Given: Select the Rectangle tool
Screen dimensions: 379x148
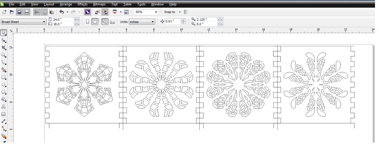Looking at the screenshot, I should coord(3,77).
